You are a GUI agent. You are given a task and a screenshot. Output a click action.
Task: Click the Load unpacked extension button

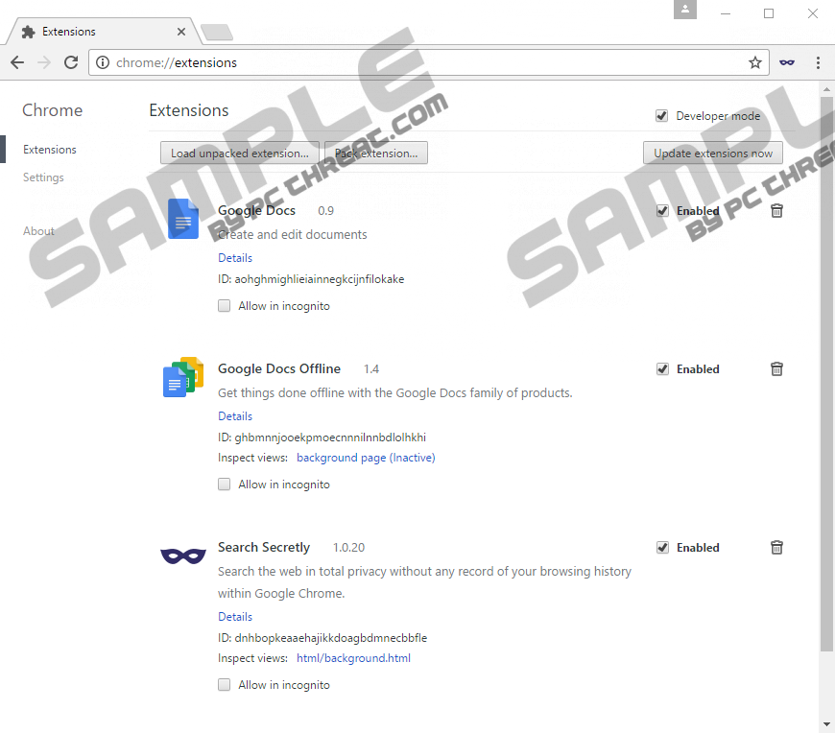click(240, 154)
